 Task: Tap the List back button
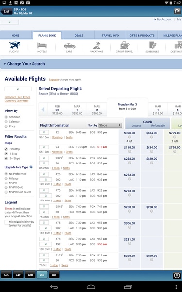click(x=6, y=11)
